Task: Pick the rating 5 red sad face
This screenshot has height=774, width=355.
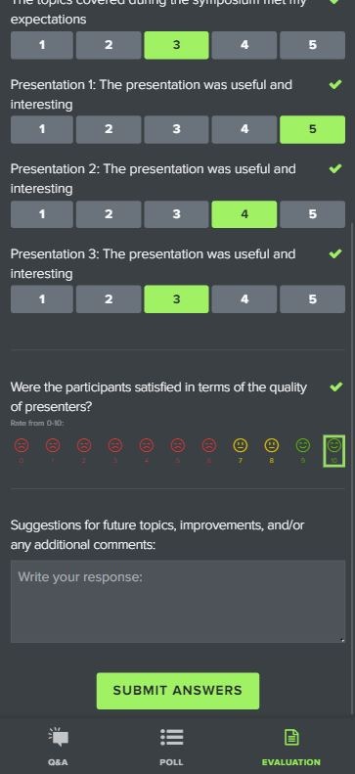Action: pyautogui.click(x=178, y=451)
